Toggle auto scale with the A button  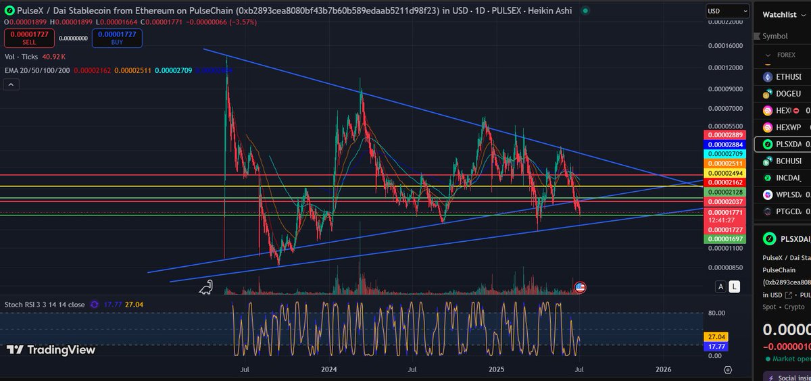pos(721,286)
